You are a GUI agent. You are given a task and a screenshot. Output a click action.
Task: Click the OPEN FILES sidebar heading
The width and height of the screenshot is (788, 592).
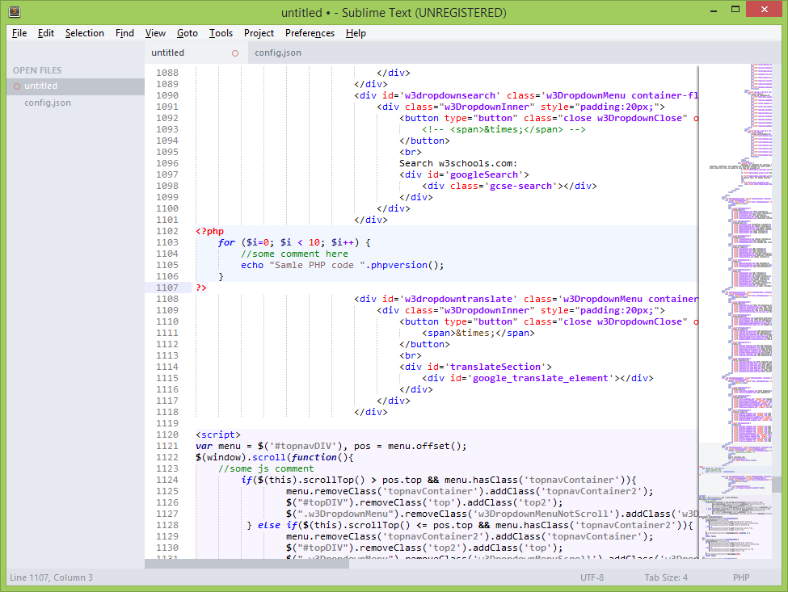tap(37, 70)
